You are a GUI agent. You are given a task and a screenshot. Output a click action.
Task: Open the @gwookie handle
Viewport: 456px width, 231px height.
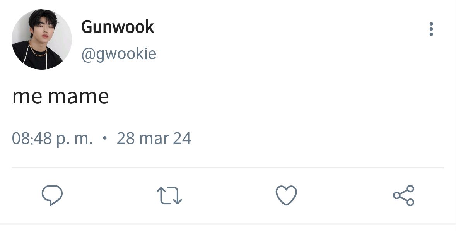[x=119, y=54]
